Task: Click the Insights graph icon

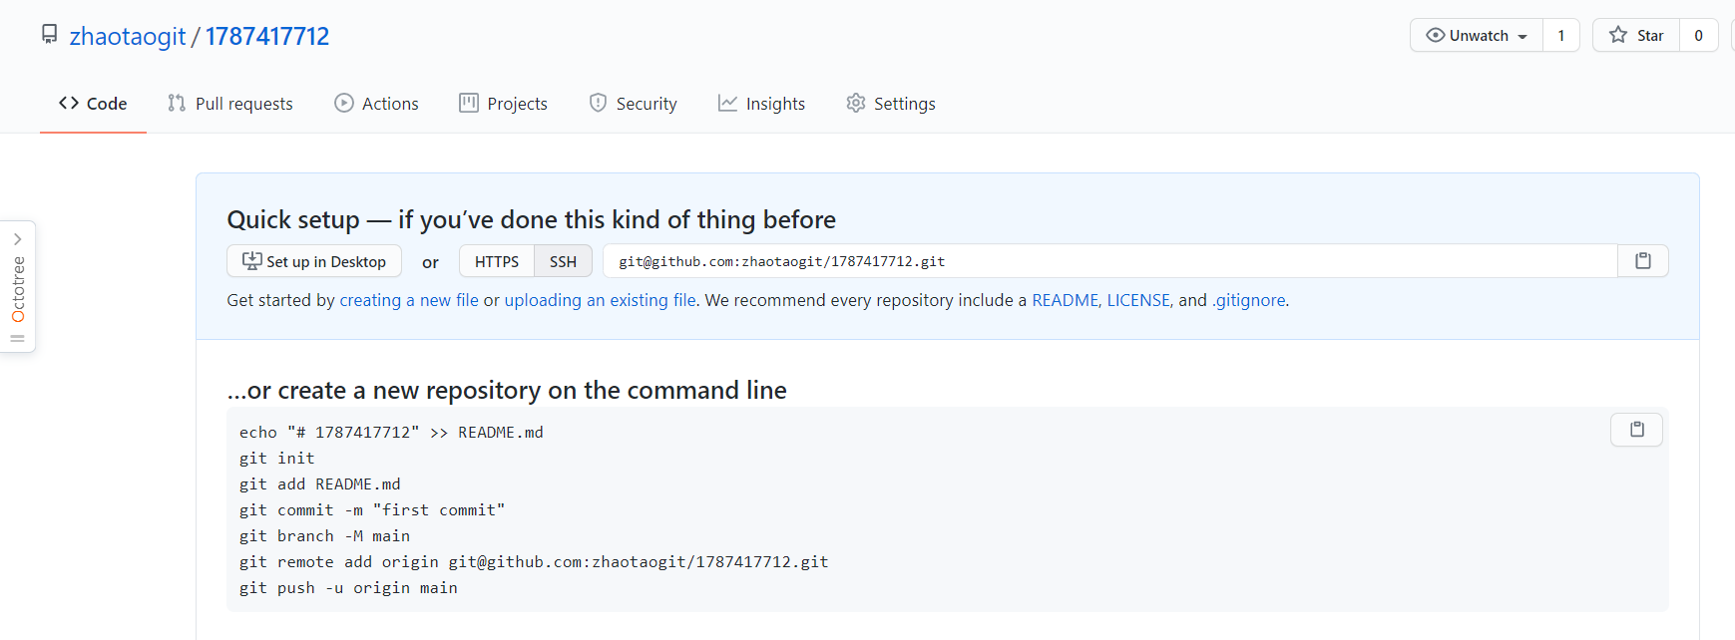Action: coord(728,103)
